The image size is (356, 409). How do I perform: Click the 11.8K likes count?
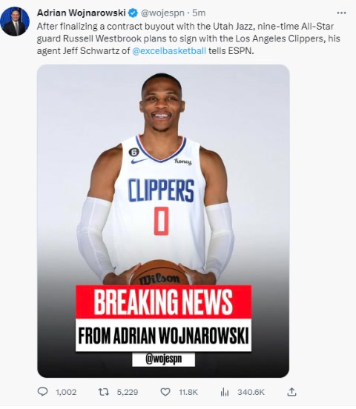point(188,392)
